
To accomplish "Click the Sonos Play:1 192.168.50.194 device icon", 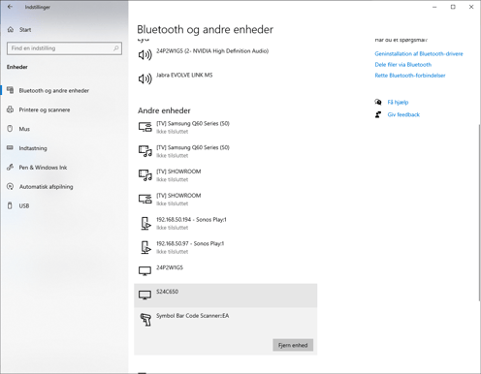I will (x=145, y=224).
